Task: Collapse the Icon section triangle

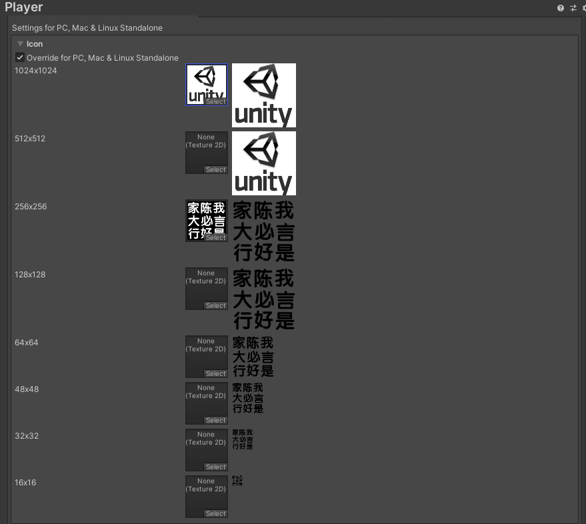Action: pyautogui.click(x=20, y=44)
